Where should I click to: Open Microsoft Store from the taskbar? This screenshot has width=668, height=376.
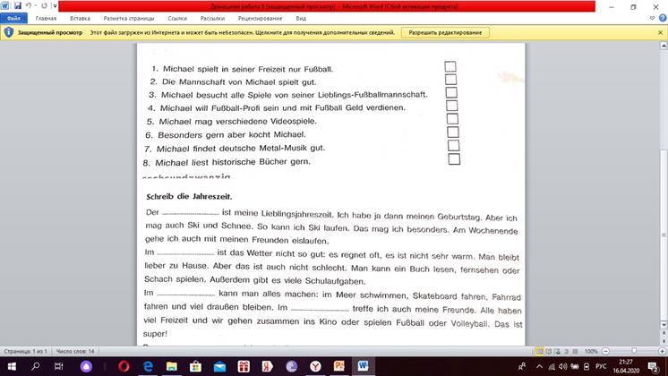point(195,366)
